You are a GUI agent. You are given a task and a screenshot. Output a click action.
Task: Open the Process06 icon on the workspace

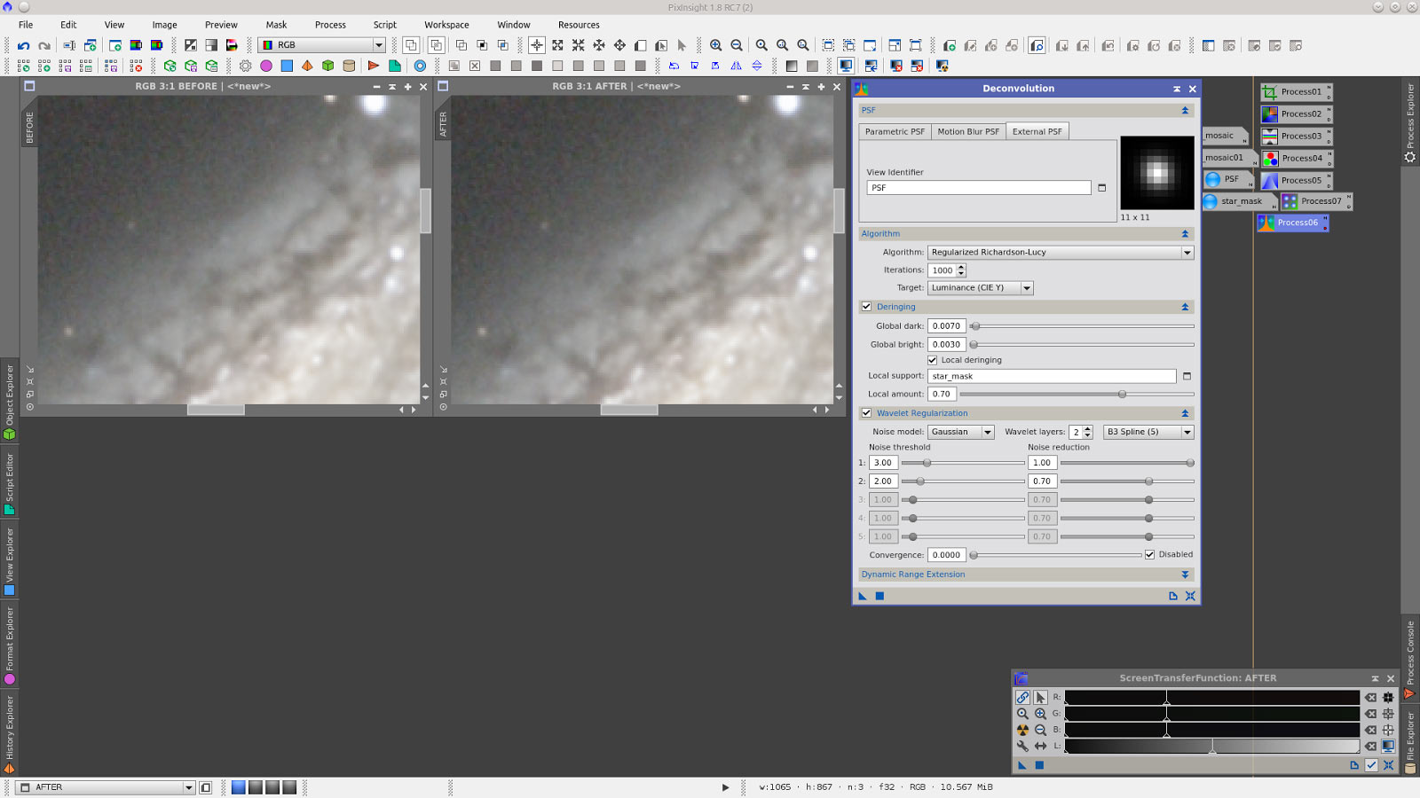[x=1292, y=223]
